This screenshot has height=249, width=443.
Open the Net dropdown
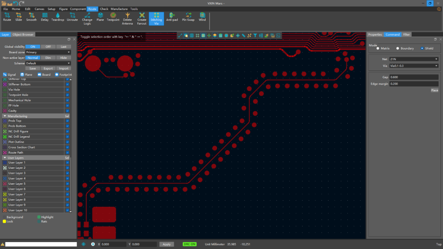coord(413,59)
